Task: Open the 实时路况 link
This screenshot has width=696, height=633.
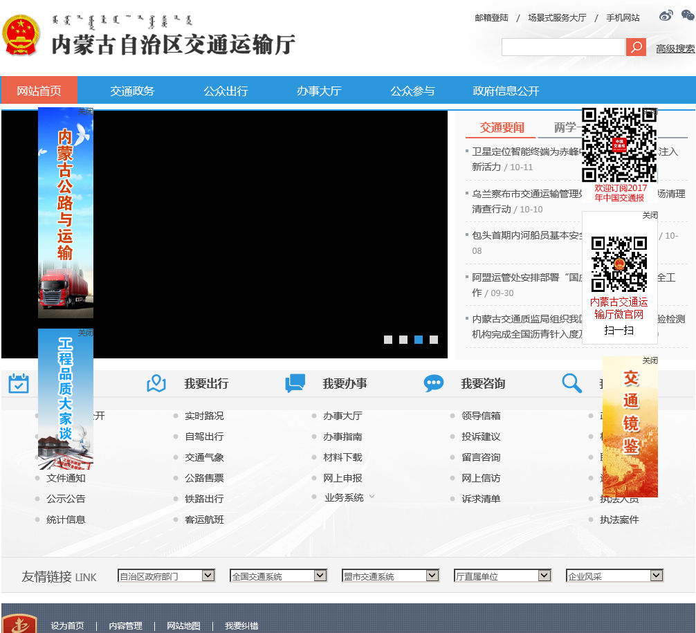Action: [x=204, y=416]
